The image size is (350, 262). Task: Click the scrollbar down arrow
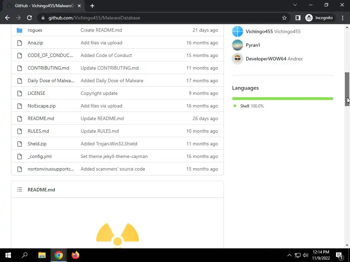(x=347, y=245)
